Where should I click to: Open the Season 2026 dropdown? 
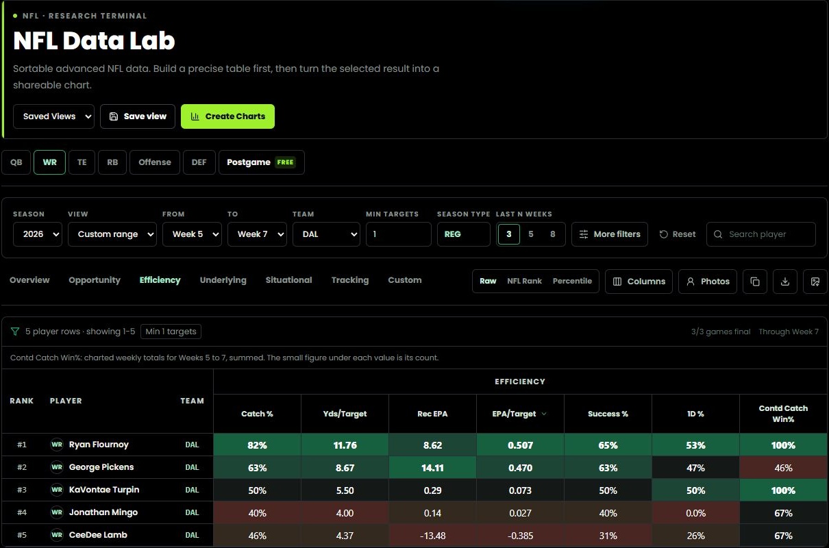pos(38,234)
